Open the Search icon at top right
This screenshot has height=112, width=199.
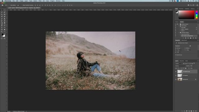(191, 5)
